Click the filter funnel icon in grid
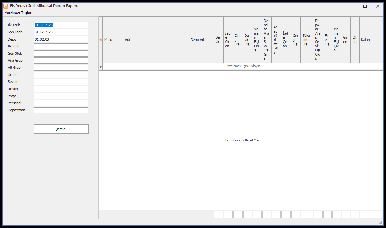This screenshot has height=228, width=386. pos(101,67)
